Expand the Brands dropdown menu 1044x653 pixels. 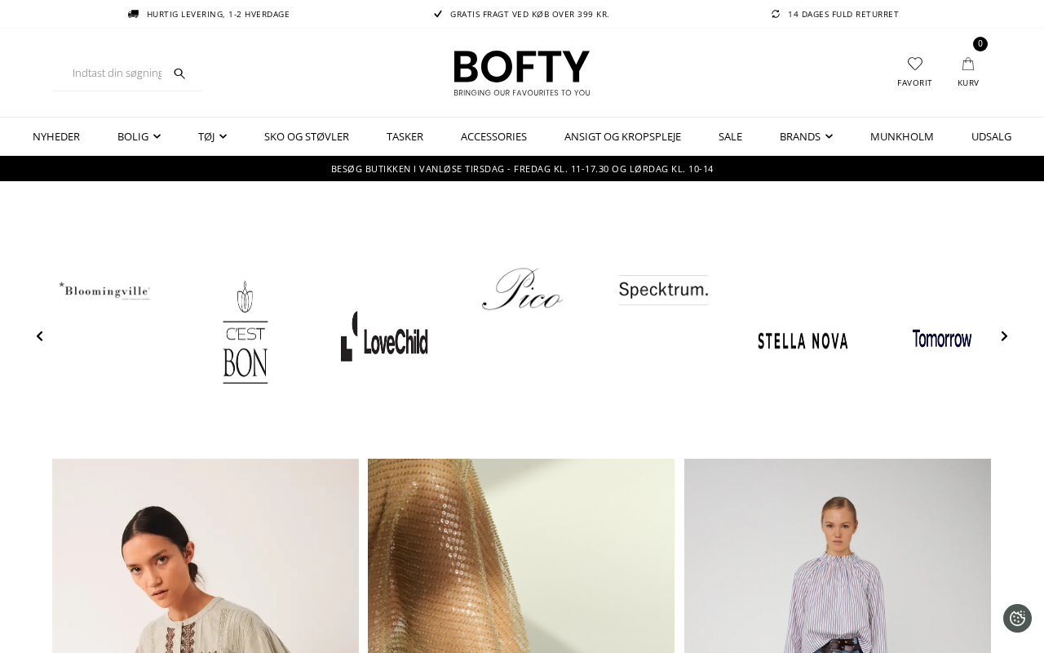tap(806, 136)
